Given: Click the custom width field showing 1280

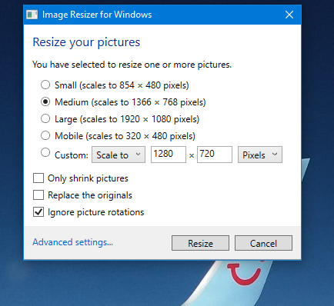Looking at the screenshot, I should (169, 155).
